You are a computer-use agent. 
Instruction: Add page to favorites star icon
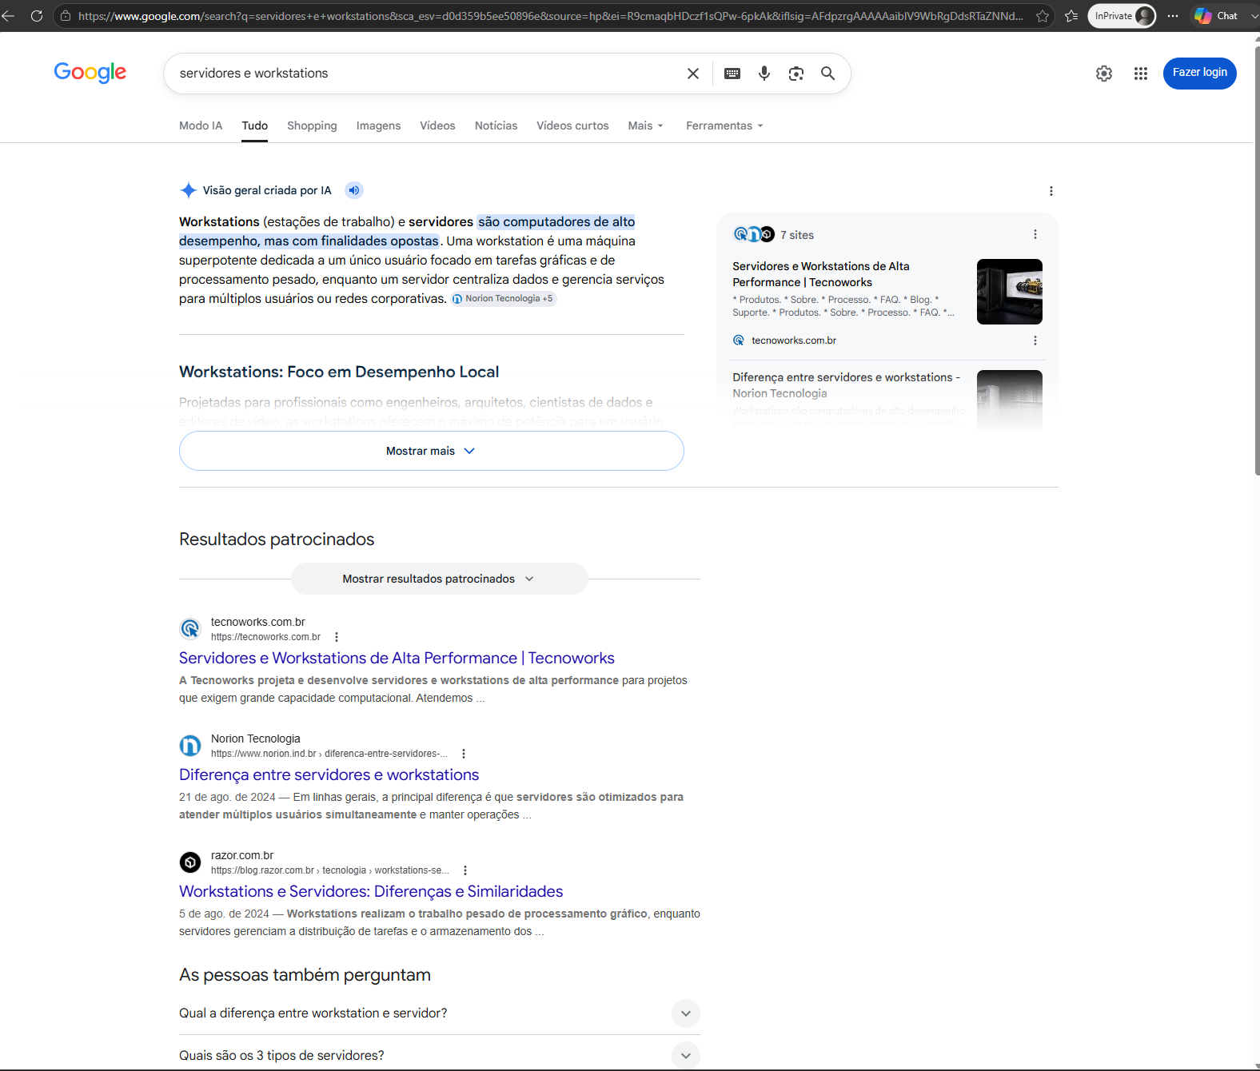point(1043,16)
